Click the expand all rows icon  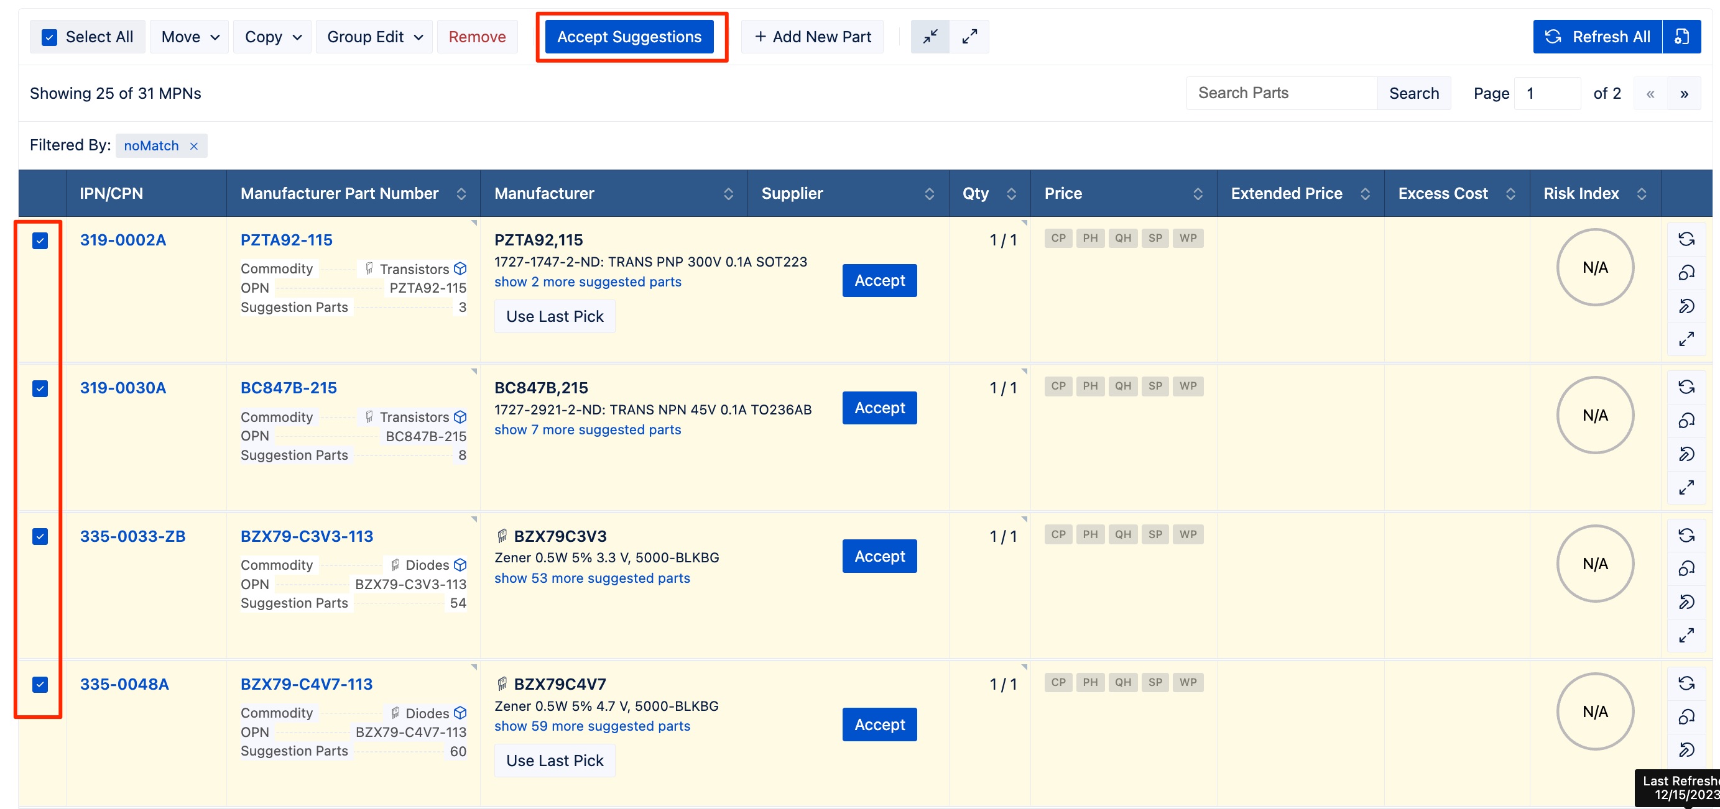pos(969,37)
